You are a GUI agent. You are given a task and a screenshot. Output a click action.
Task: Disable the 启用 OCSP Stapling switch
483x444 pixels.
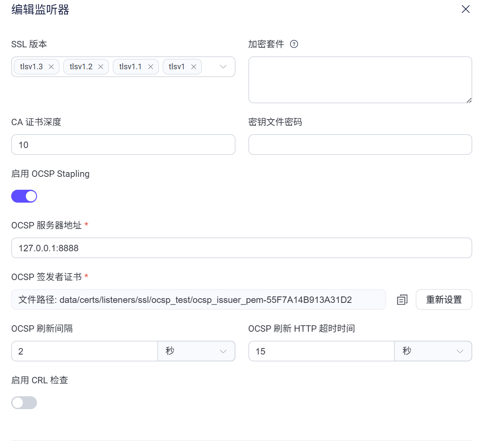[24, 196]
